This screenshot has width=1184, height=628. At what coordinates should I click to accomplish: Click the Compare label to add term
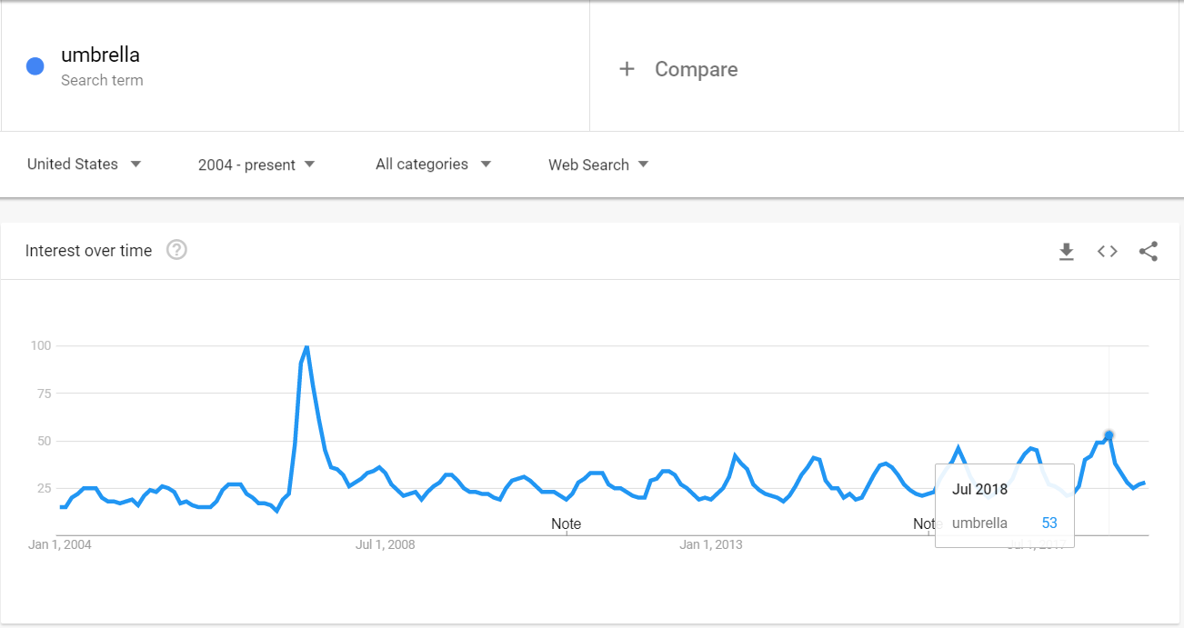point(696,69)
